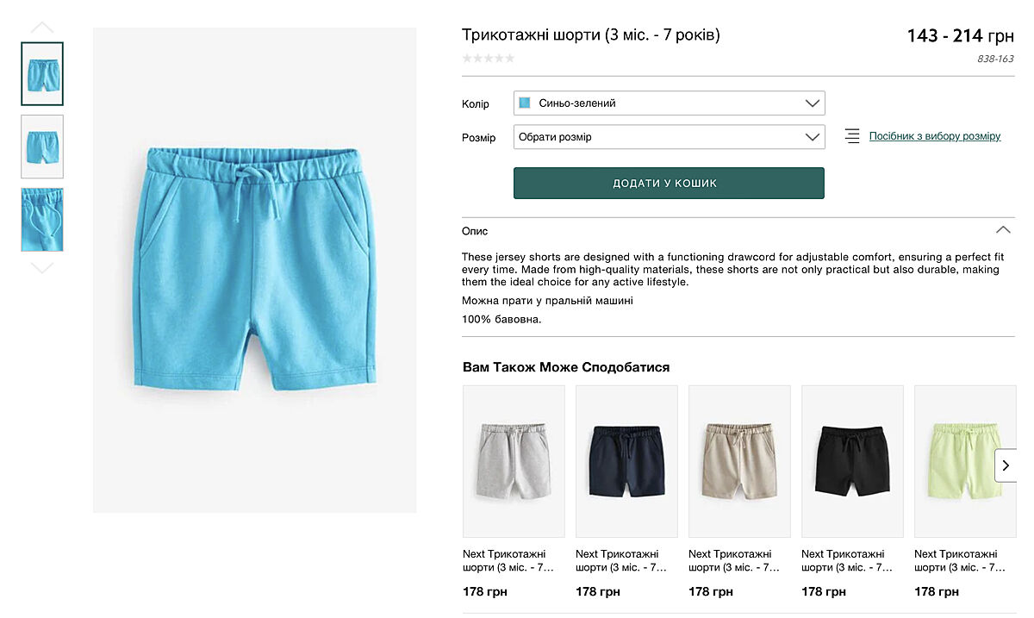Advance the recommendations carousel to the right
Viewport: 1034px width, 618px height.
click(1005, 465)
